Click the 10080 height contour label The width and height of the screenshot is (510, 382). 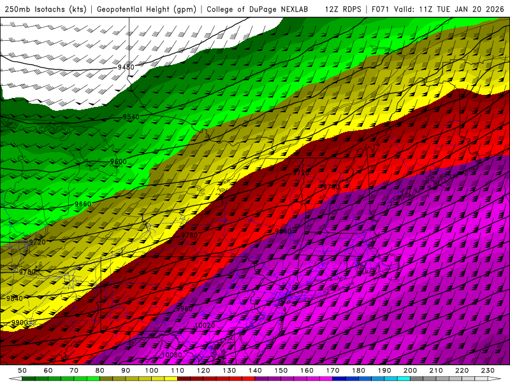(x=171, y=355)
